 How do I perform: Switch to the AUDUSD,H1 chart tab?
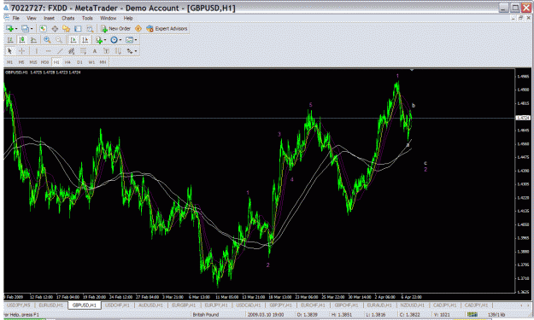150,305
